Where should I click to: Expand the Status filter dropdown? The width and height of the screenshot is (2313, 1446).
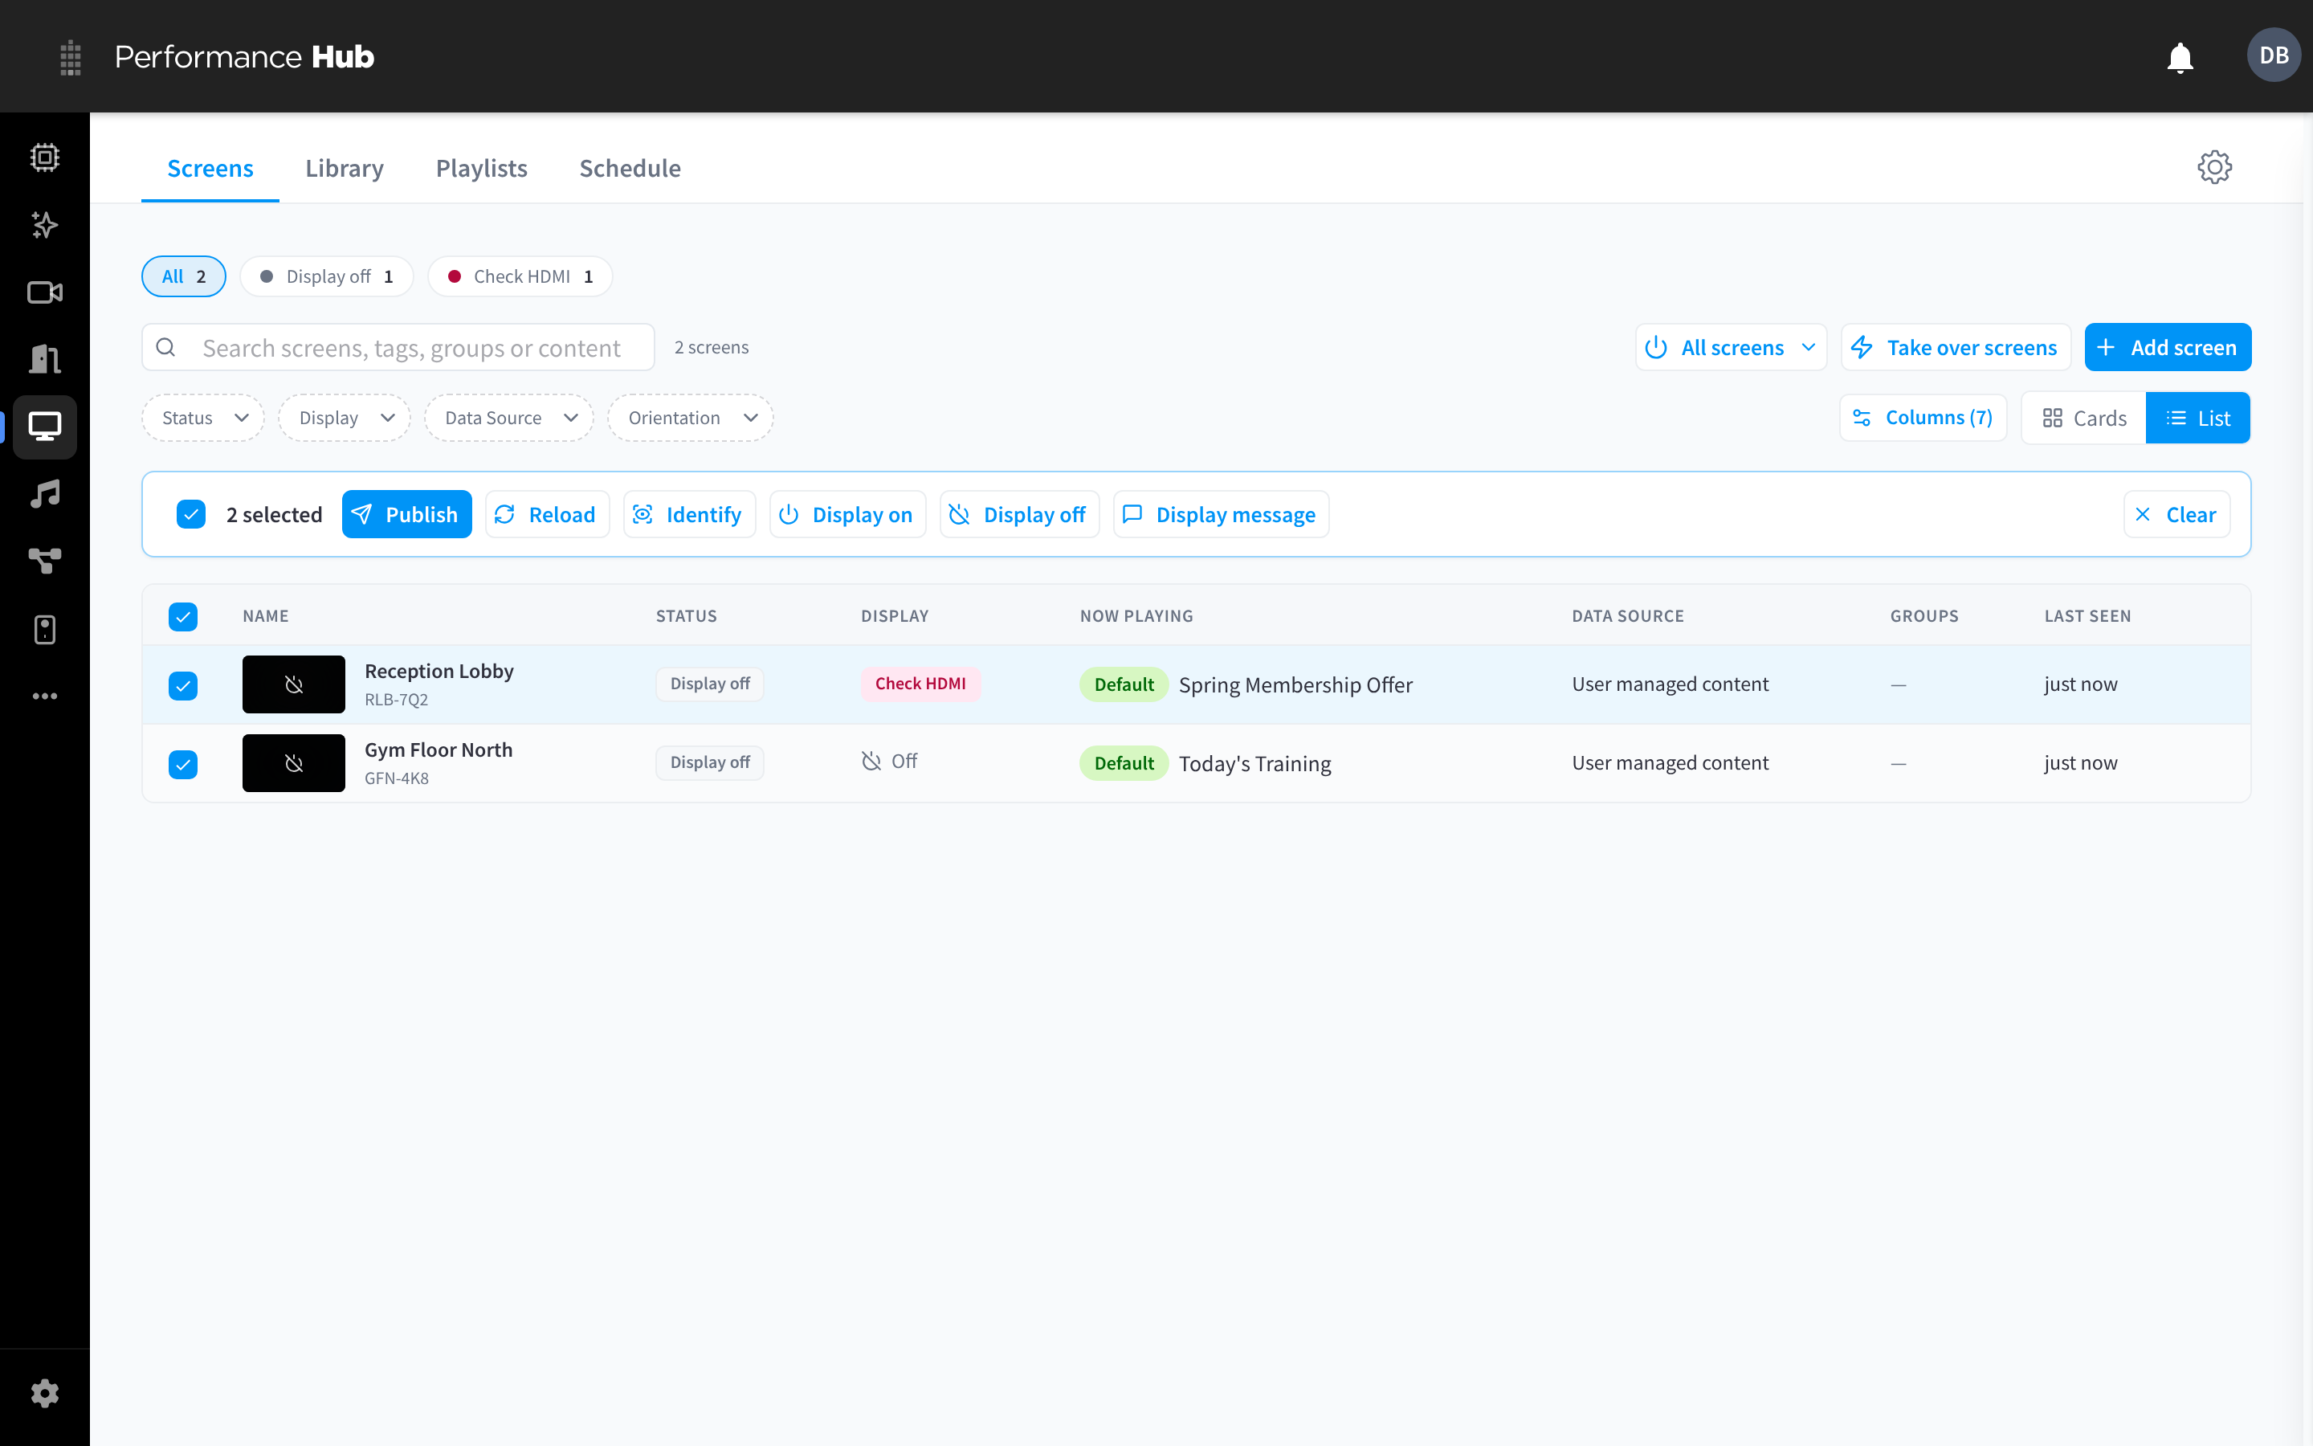pos(203,418)
